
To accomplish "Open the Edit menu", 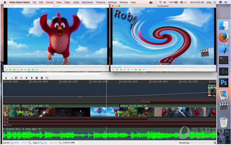I will coord(41,2).
